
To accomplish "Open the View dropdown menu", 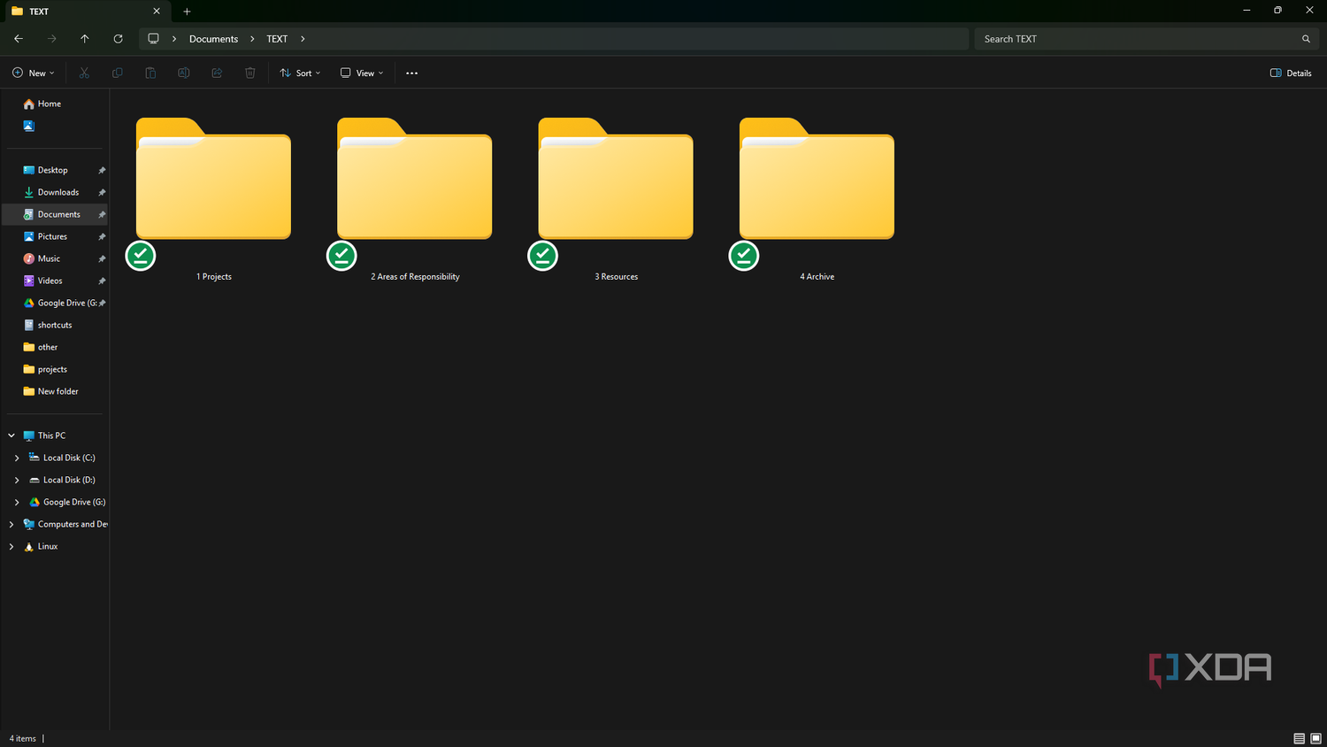I will point(362,73).
